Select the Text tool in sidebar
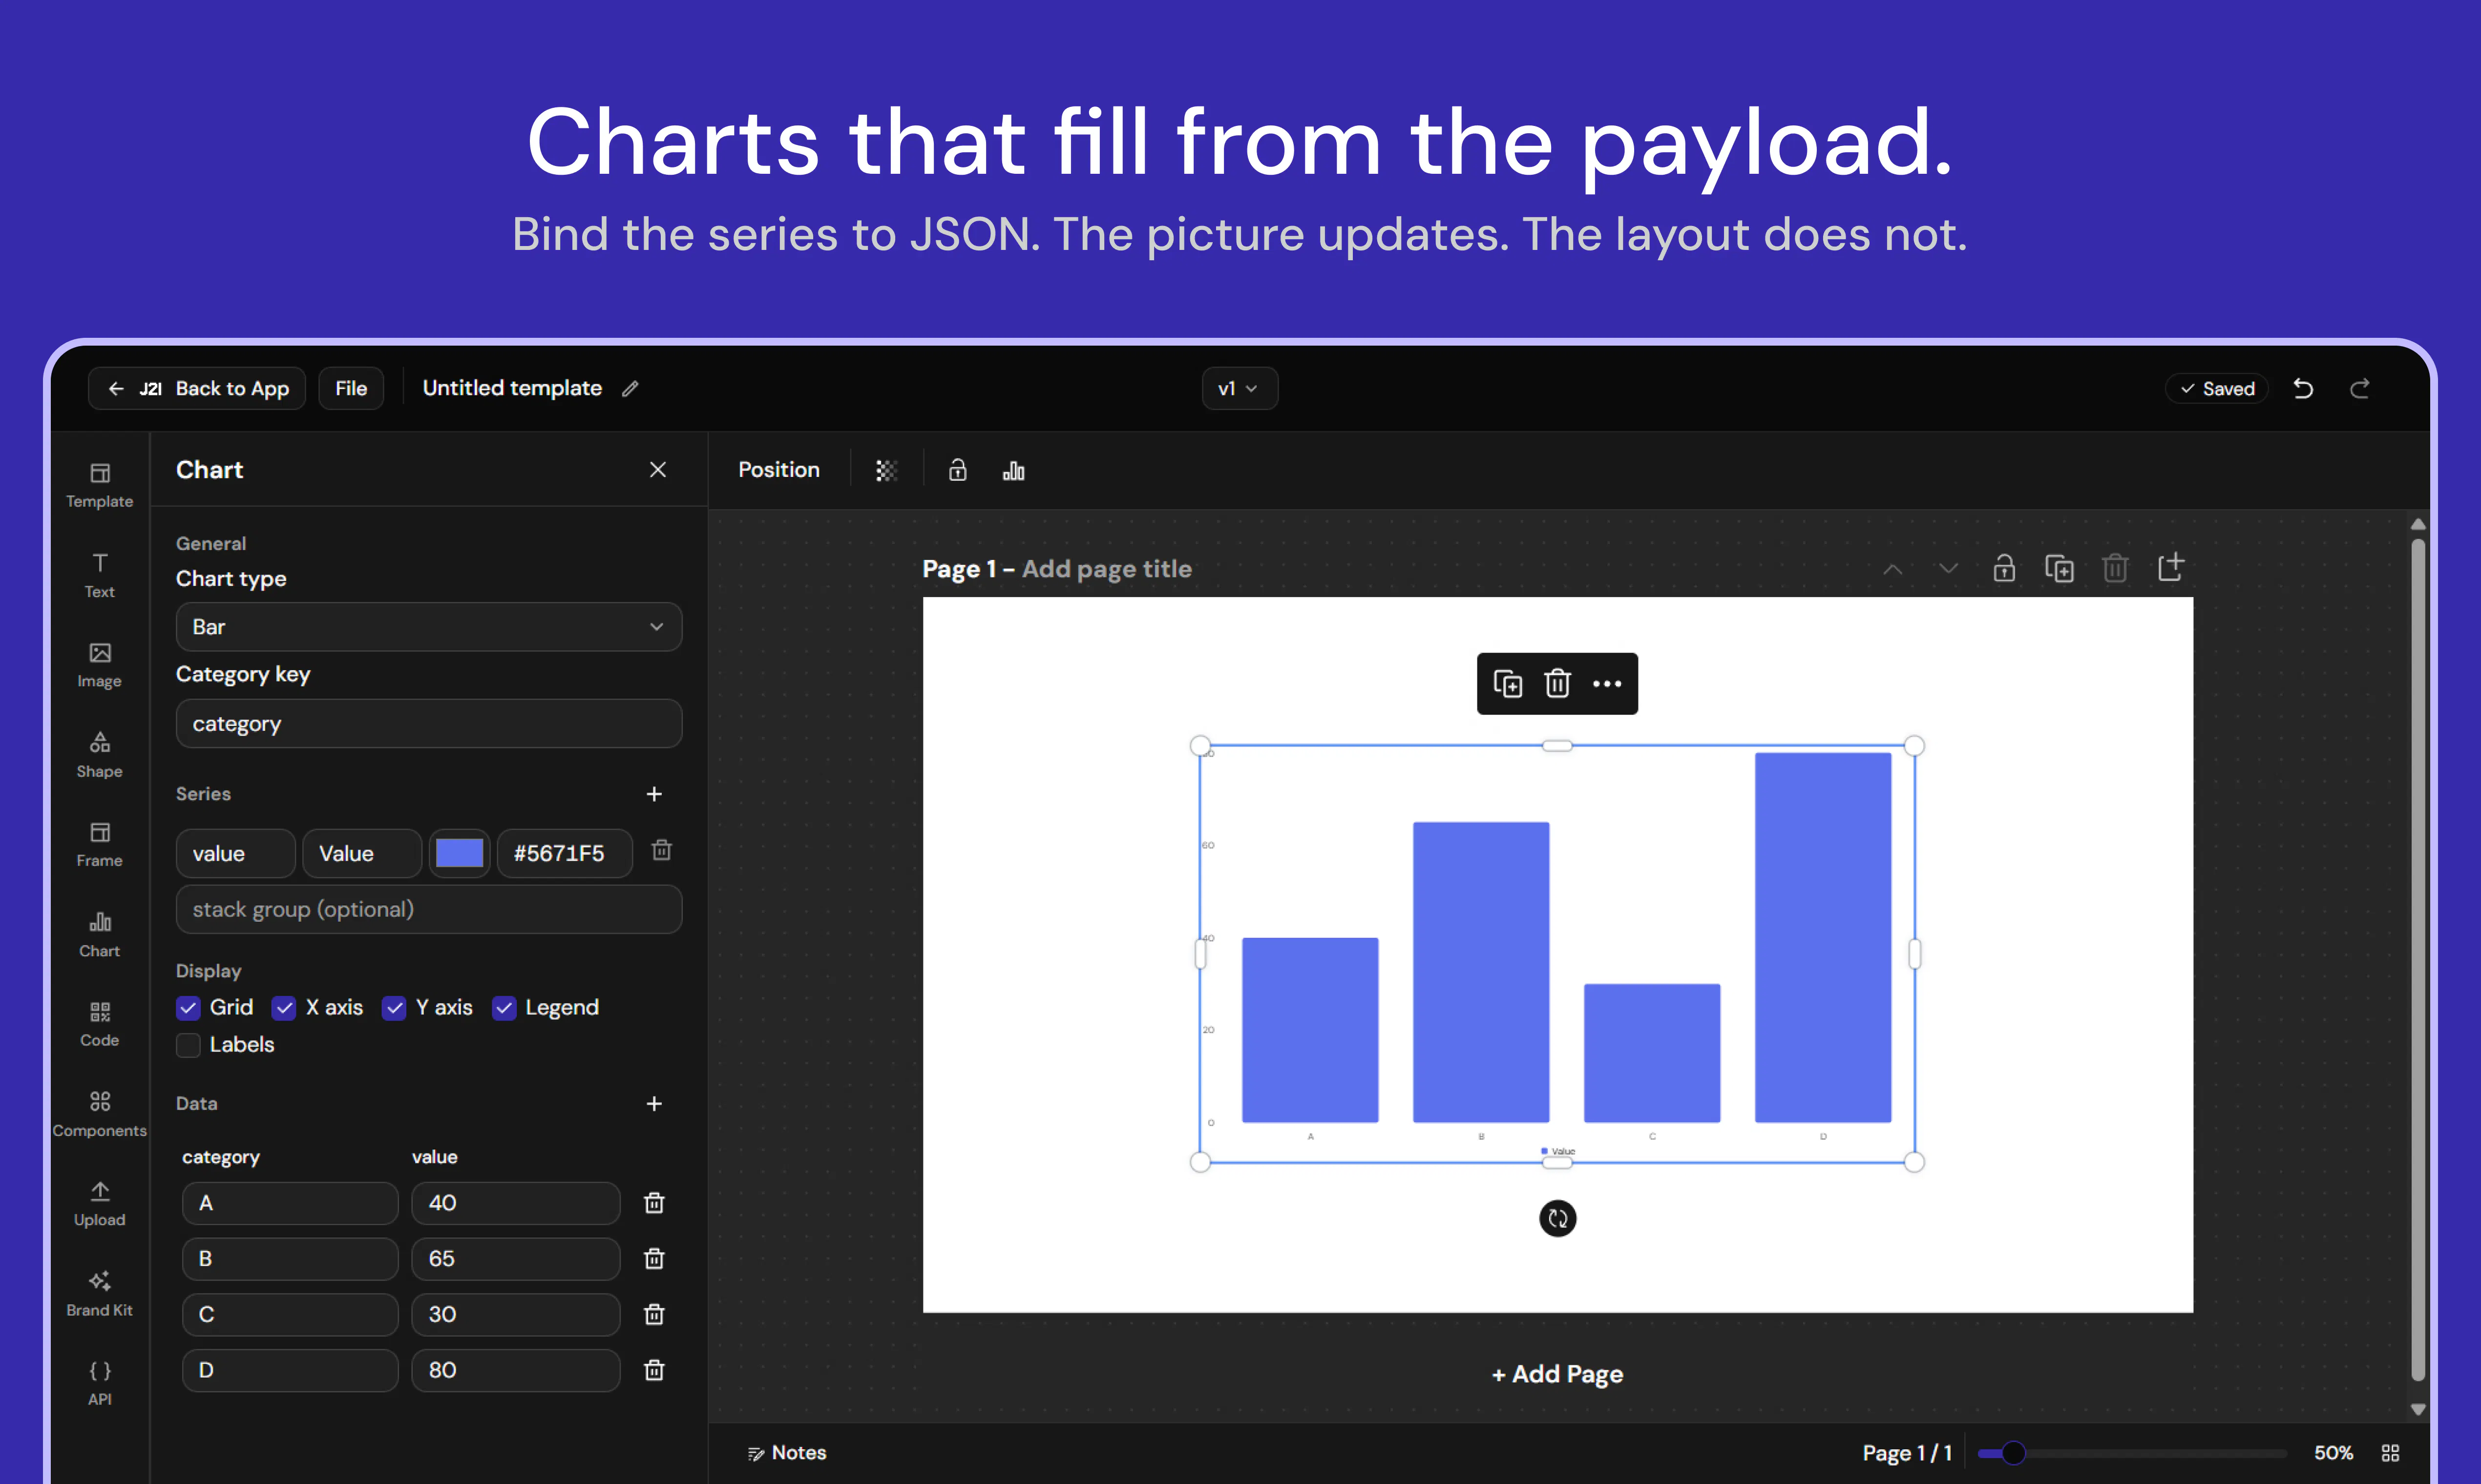This screenshot has width=2481, height=1484. tap(99, 576)
